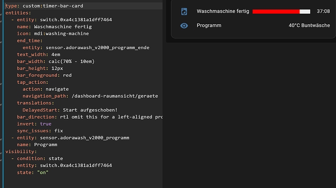Click the navigation_path /dashboard-raumansicht/geraete value

coord(114,96)
